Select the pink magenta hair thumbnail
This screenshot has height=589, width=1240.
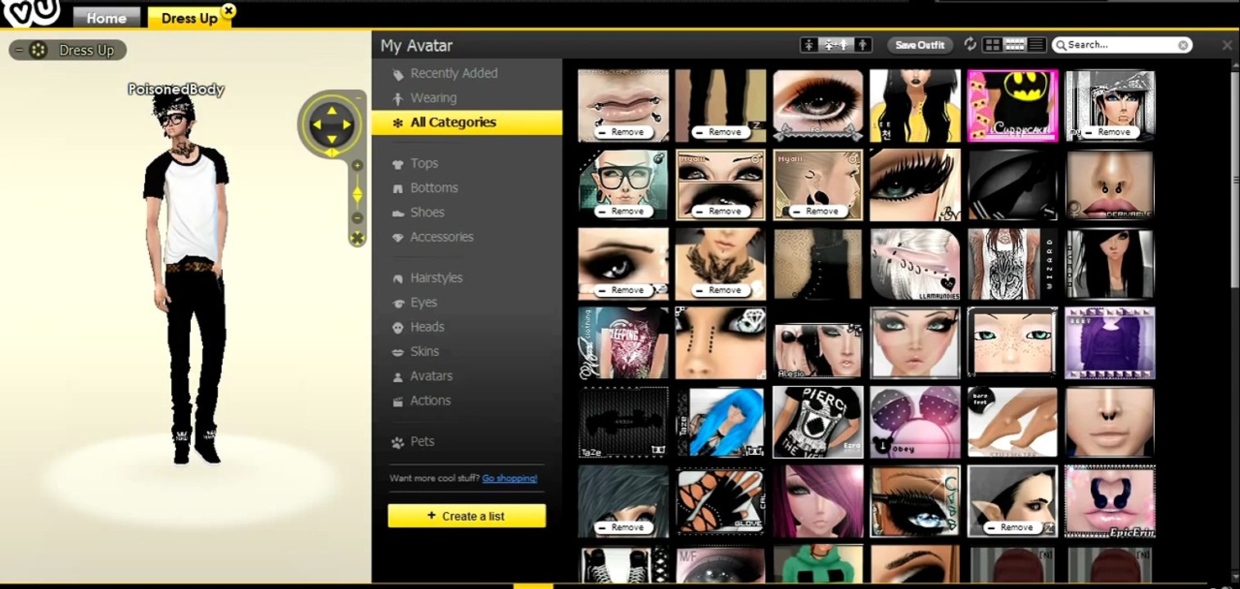click(817, 501)
